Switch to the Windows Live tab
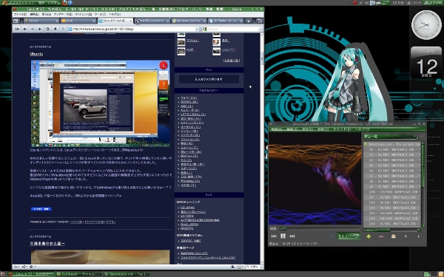This screenshot has height=277, width=444. click(189, 21)
